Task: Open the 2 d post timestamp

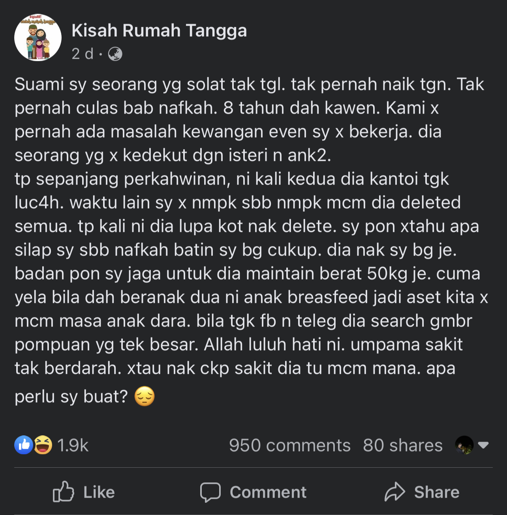Action: pyautogui.click(x=83, y=54)
